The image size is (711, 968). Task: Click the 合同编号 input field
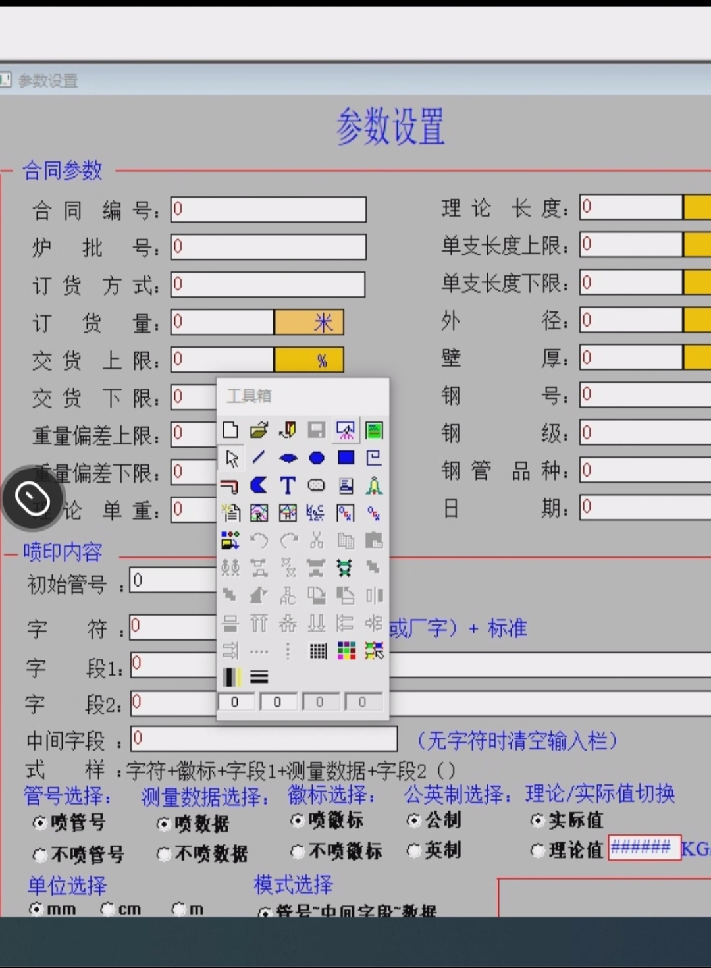point(268,209)
